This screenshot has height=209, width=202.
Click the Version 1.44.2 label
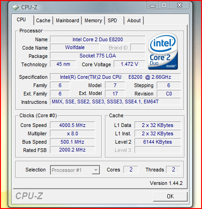(x=166, y=183)
